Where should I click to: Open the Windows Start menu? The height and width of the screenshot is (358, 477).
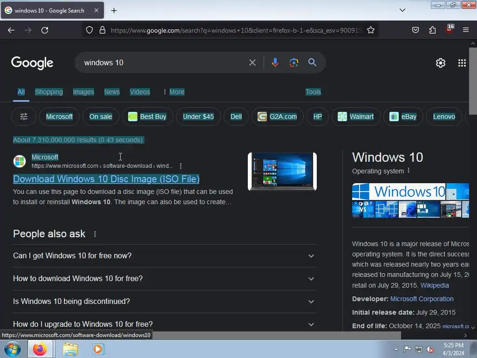click(x=13, y=349)
